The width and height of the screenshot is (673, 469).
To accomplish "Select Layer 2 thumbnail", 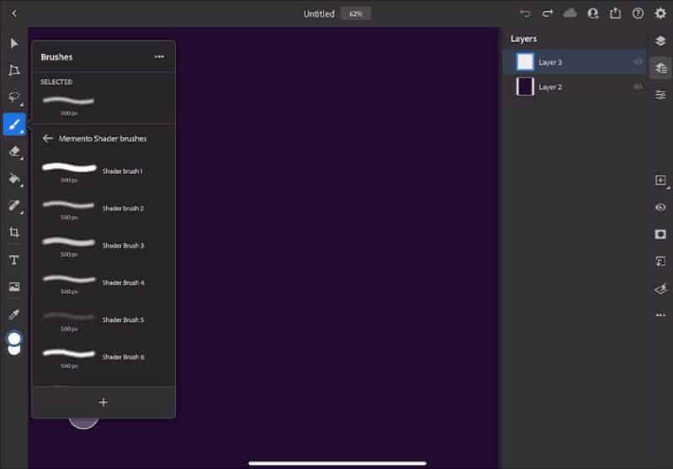I will point(524,87).
